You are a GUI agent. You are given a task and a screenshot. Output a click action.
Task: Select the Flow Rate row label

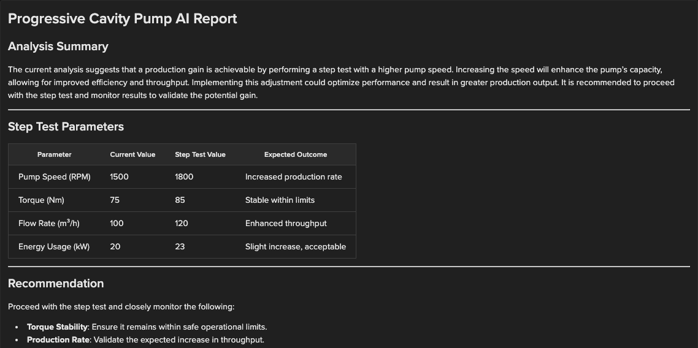coord(49,224)
